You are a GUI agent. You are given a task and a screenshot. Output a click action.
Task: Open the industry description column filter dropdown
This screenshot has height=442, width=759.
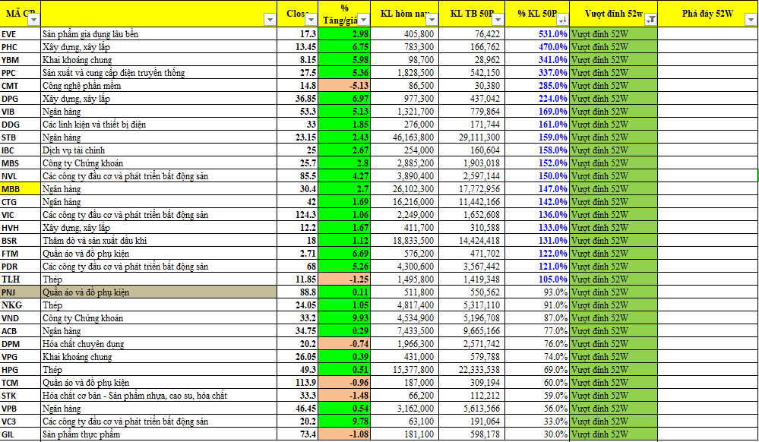click(x=270, y=21)
